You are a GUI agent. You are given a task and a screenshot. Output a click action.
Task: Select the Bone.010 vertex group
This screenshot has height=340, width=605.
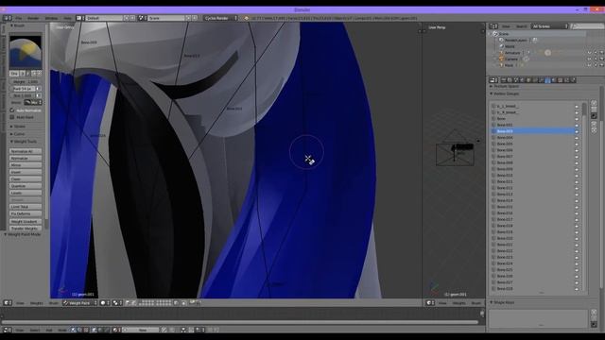coord(534,176)
